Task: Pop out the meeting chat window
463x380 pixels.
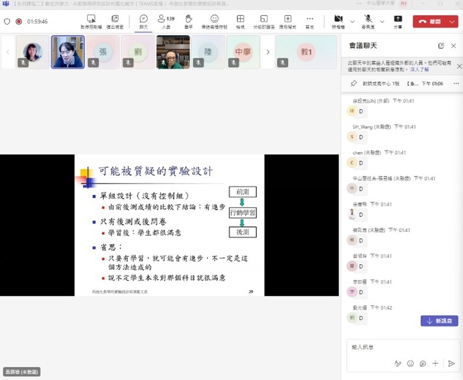Action: (x=441, y=46)
